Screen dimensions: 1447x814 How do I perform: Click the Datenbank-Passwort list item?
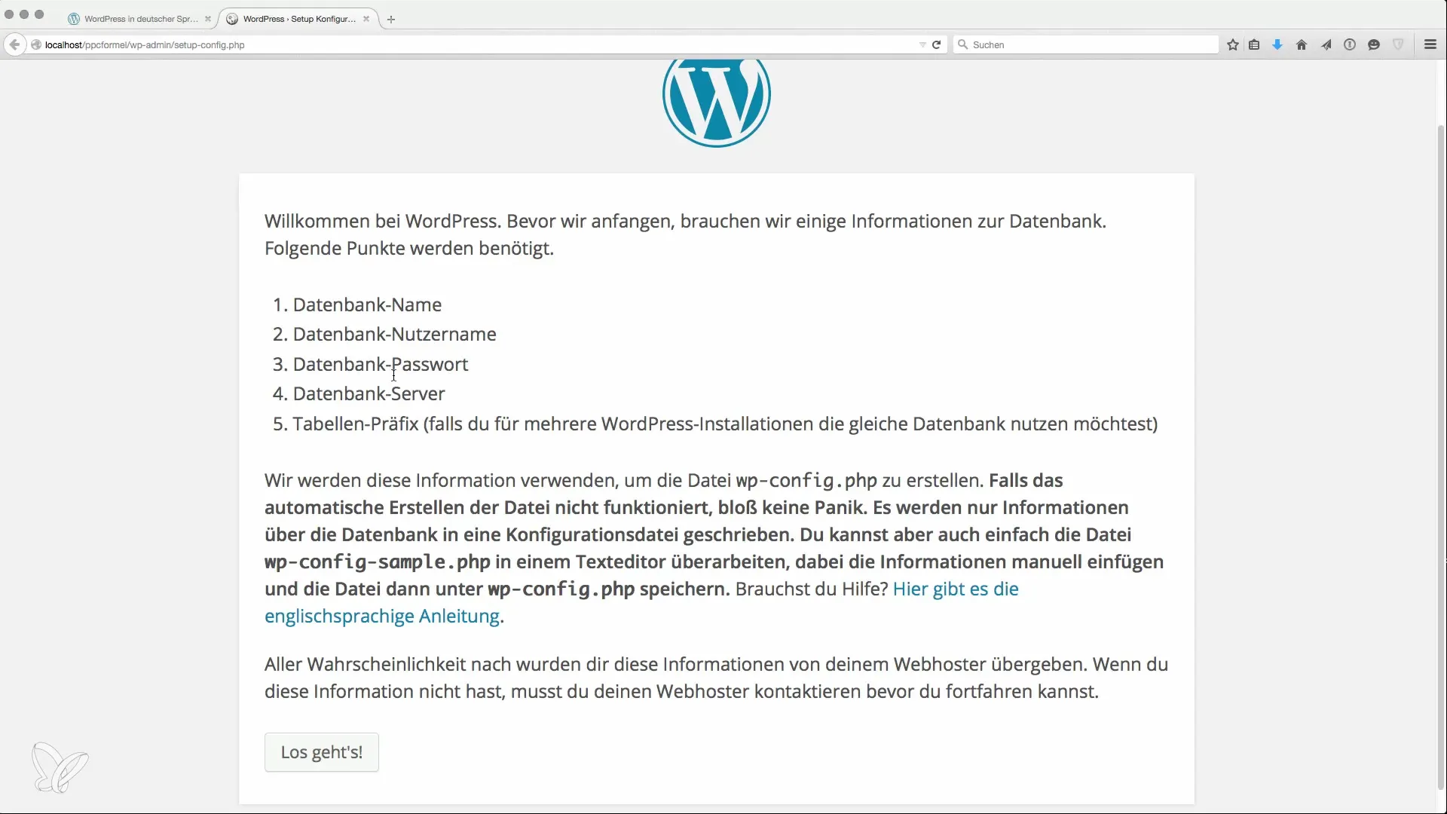tap(381, 364)
